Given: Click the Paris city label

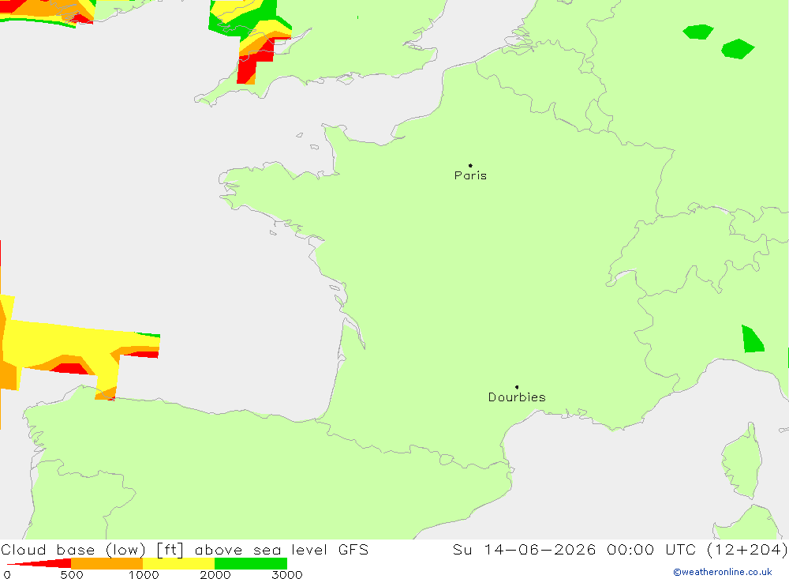Looking at the screenshot, I should (x=470, y=175).
